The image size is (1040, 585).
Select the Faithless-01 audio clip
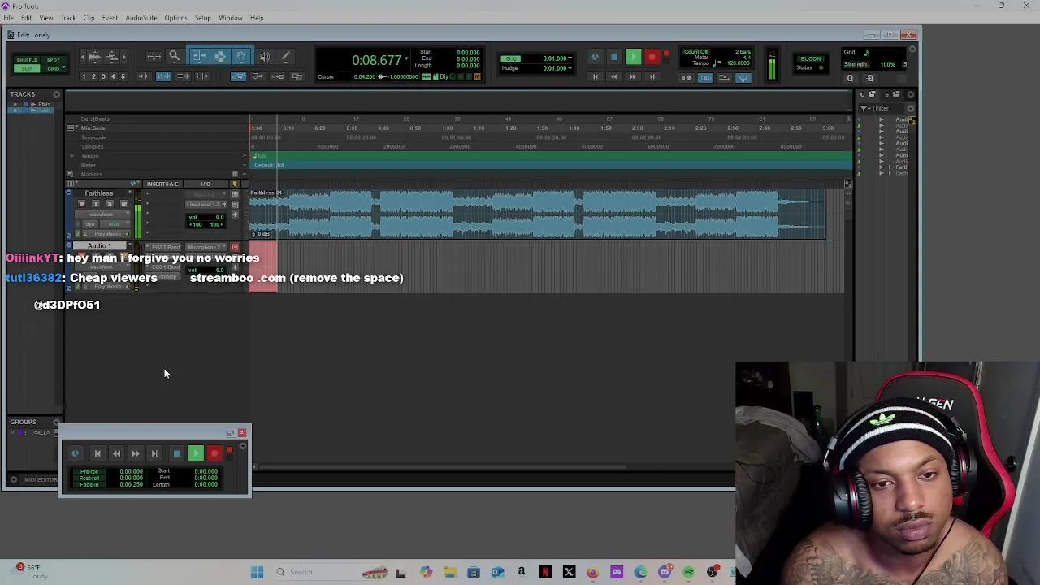[x=538, y=214]
